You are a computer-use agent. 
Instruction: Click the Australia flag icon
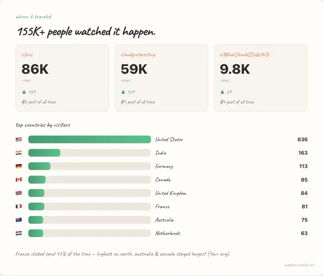[19, 220]
